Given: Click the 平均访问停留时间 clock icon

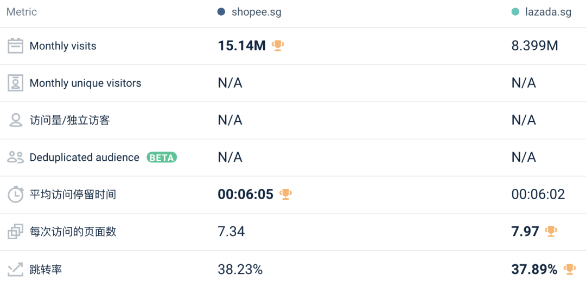Looking at the screenshot, I should (16, 194).
